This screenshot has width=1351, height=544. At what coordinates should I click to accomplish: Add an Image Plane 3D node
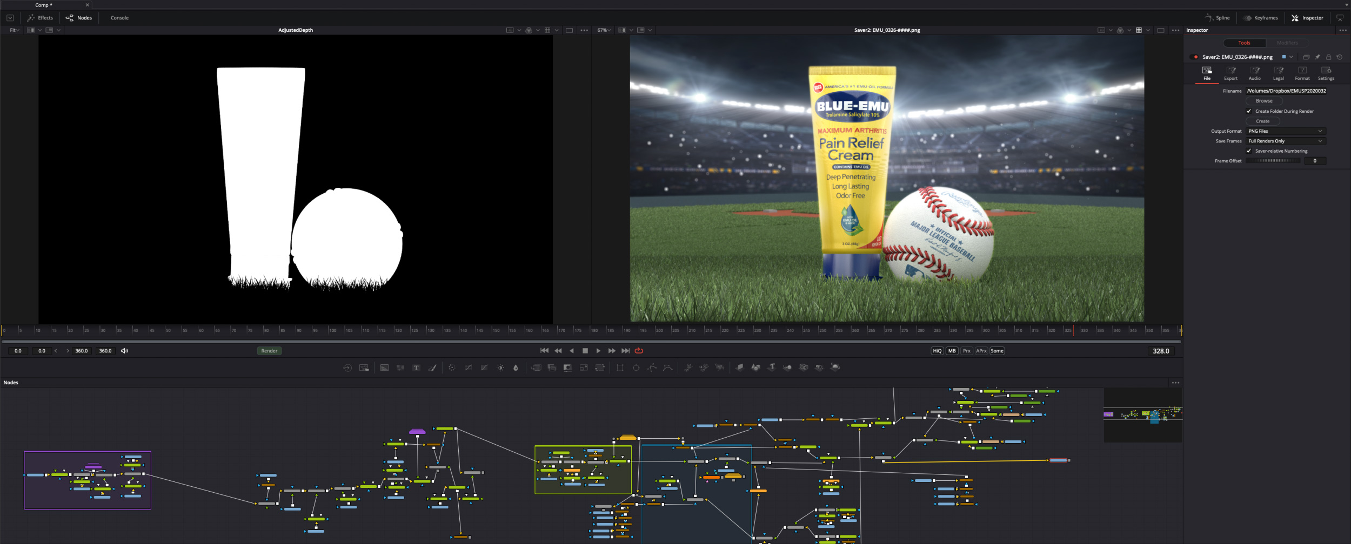(739, 368)
